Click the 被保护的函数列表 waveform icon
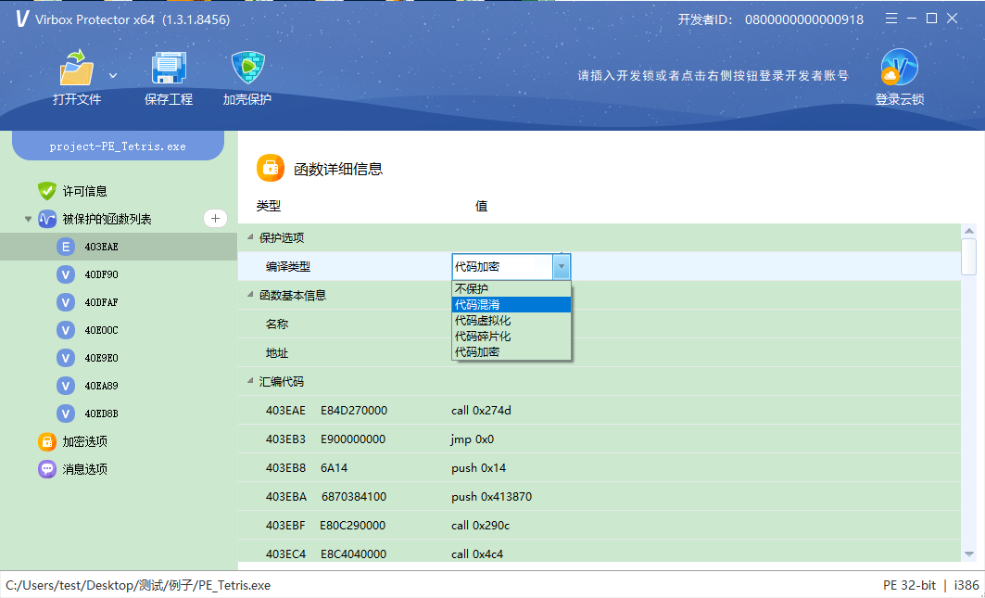Image resolution: width=985 pixels, height=598 pixels. tap(47, 219)
